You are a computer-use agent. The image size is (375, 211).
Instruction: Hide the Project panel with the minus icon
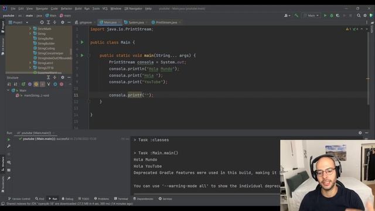click(69, 22)
